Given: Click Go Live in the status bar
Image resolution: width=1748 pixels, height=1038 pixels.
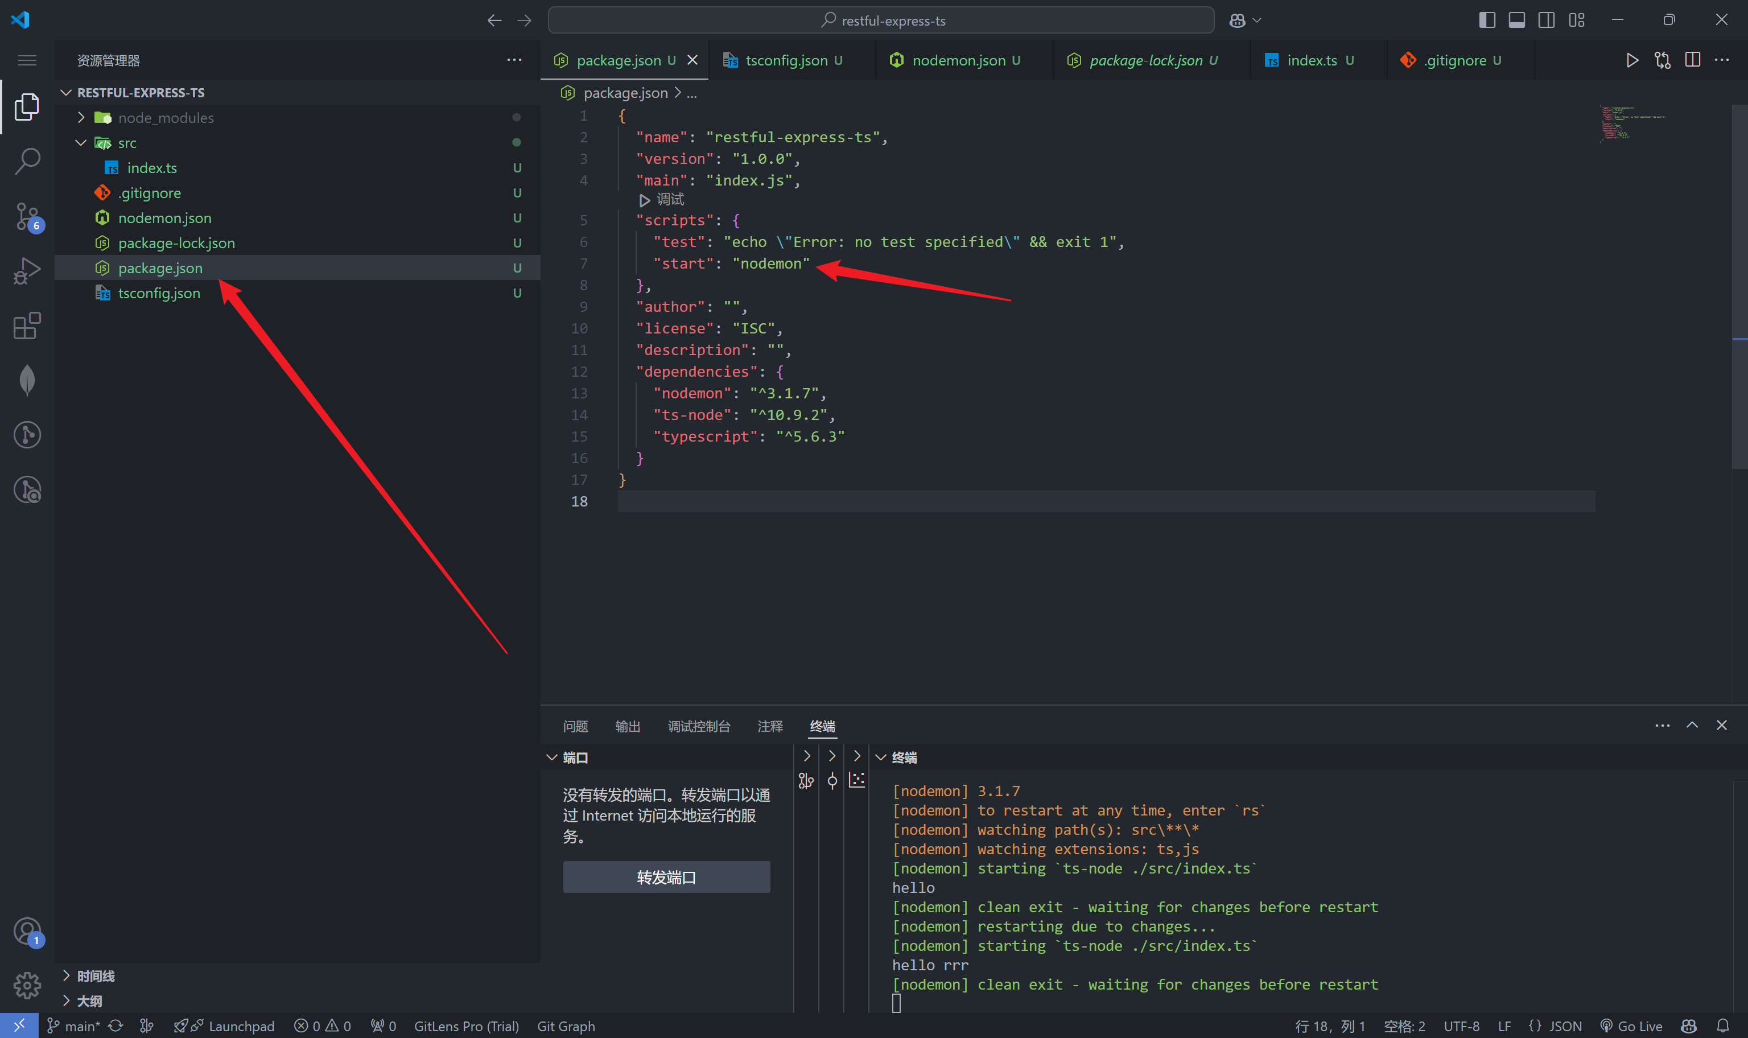Looking at the screenshot, I should tap(1631, 1025).
